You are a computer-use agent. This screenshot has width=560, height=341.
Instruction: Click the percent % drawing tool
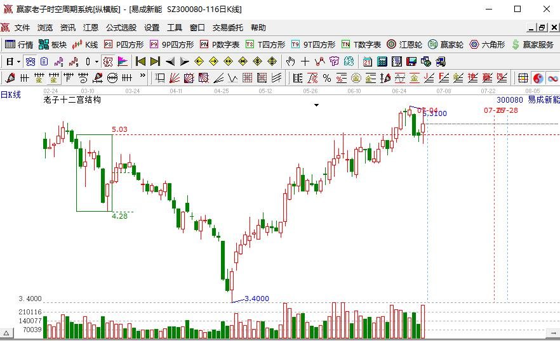pyautogui.click(x=327, y=78)
